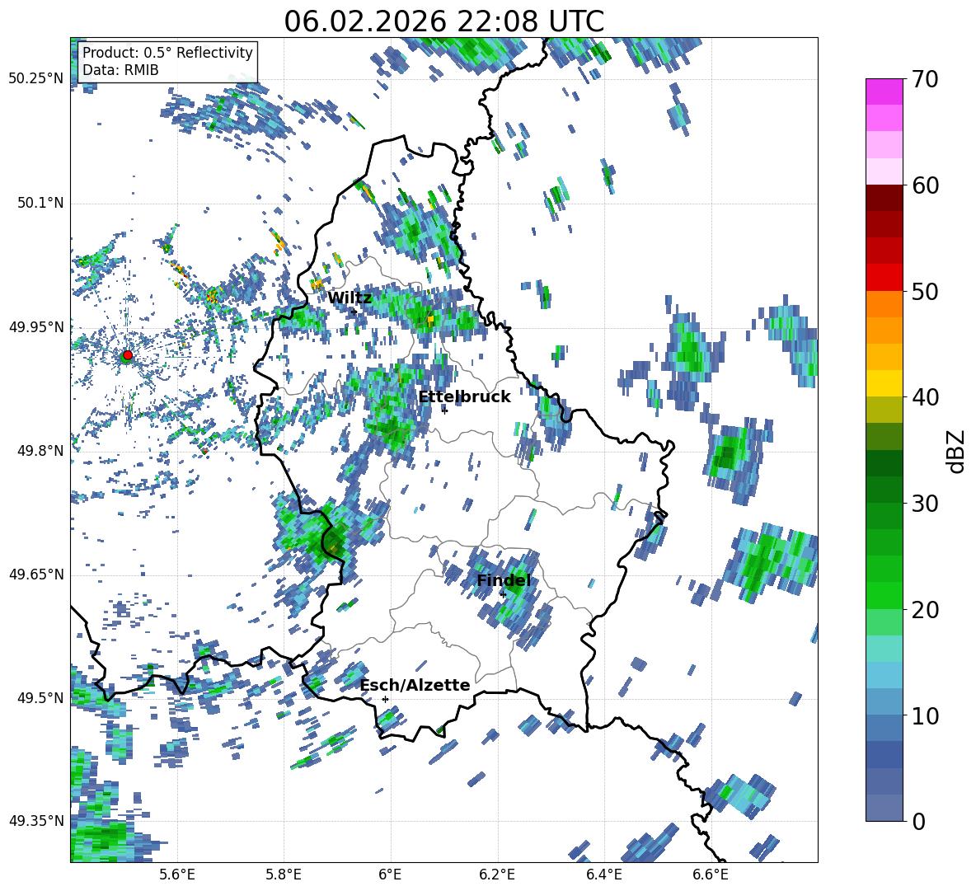The height and width of the screenshot is (891, 976).
Task: Click the Ettelbruck location cross marker
Action: [444, 410]
